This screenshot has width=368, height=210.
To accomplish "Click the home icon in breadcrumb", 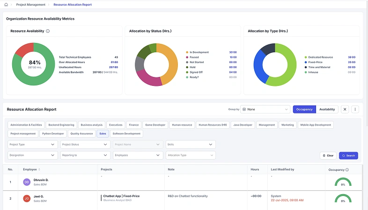I will [x=6, y=4].
